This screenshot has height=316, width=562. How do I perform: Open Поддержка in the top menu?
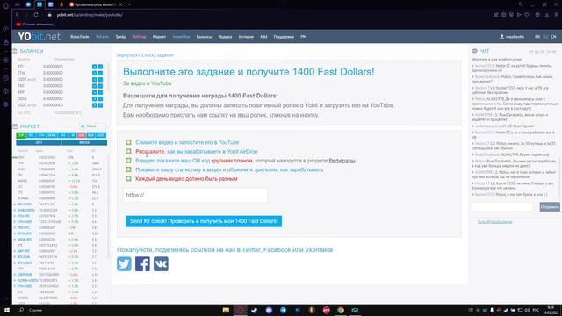pyautogui.click(x=284, y=37)
